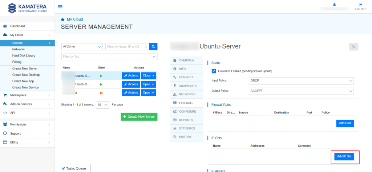Click the Dashboard gauge icon
Viewport: 372px width, 172px height.
click(5, 26)
